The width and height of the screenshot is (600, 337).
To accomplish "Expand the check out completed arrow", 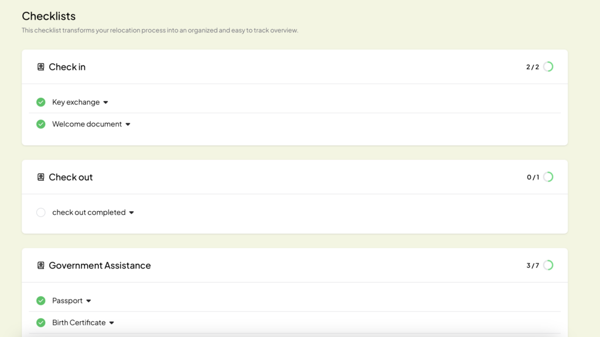I will click(131, 212).
